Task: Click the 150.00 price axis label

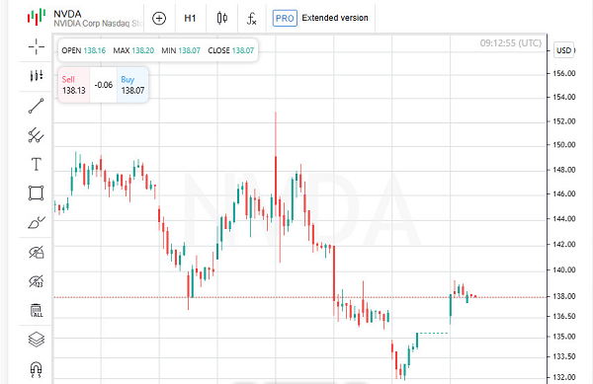Action: [x=564, y=144]
